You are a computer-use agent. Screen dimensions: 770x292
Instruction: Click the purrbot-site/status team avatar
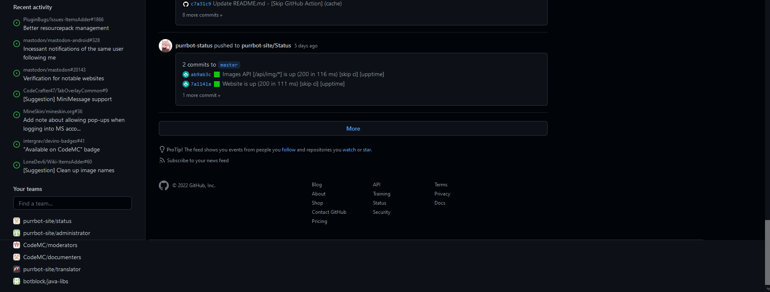pos(17,221)
